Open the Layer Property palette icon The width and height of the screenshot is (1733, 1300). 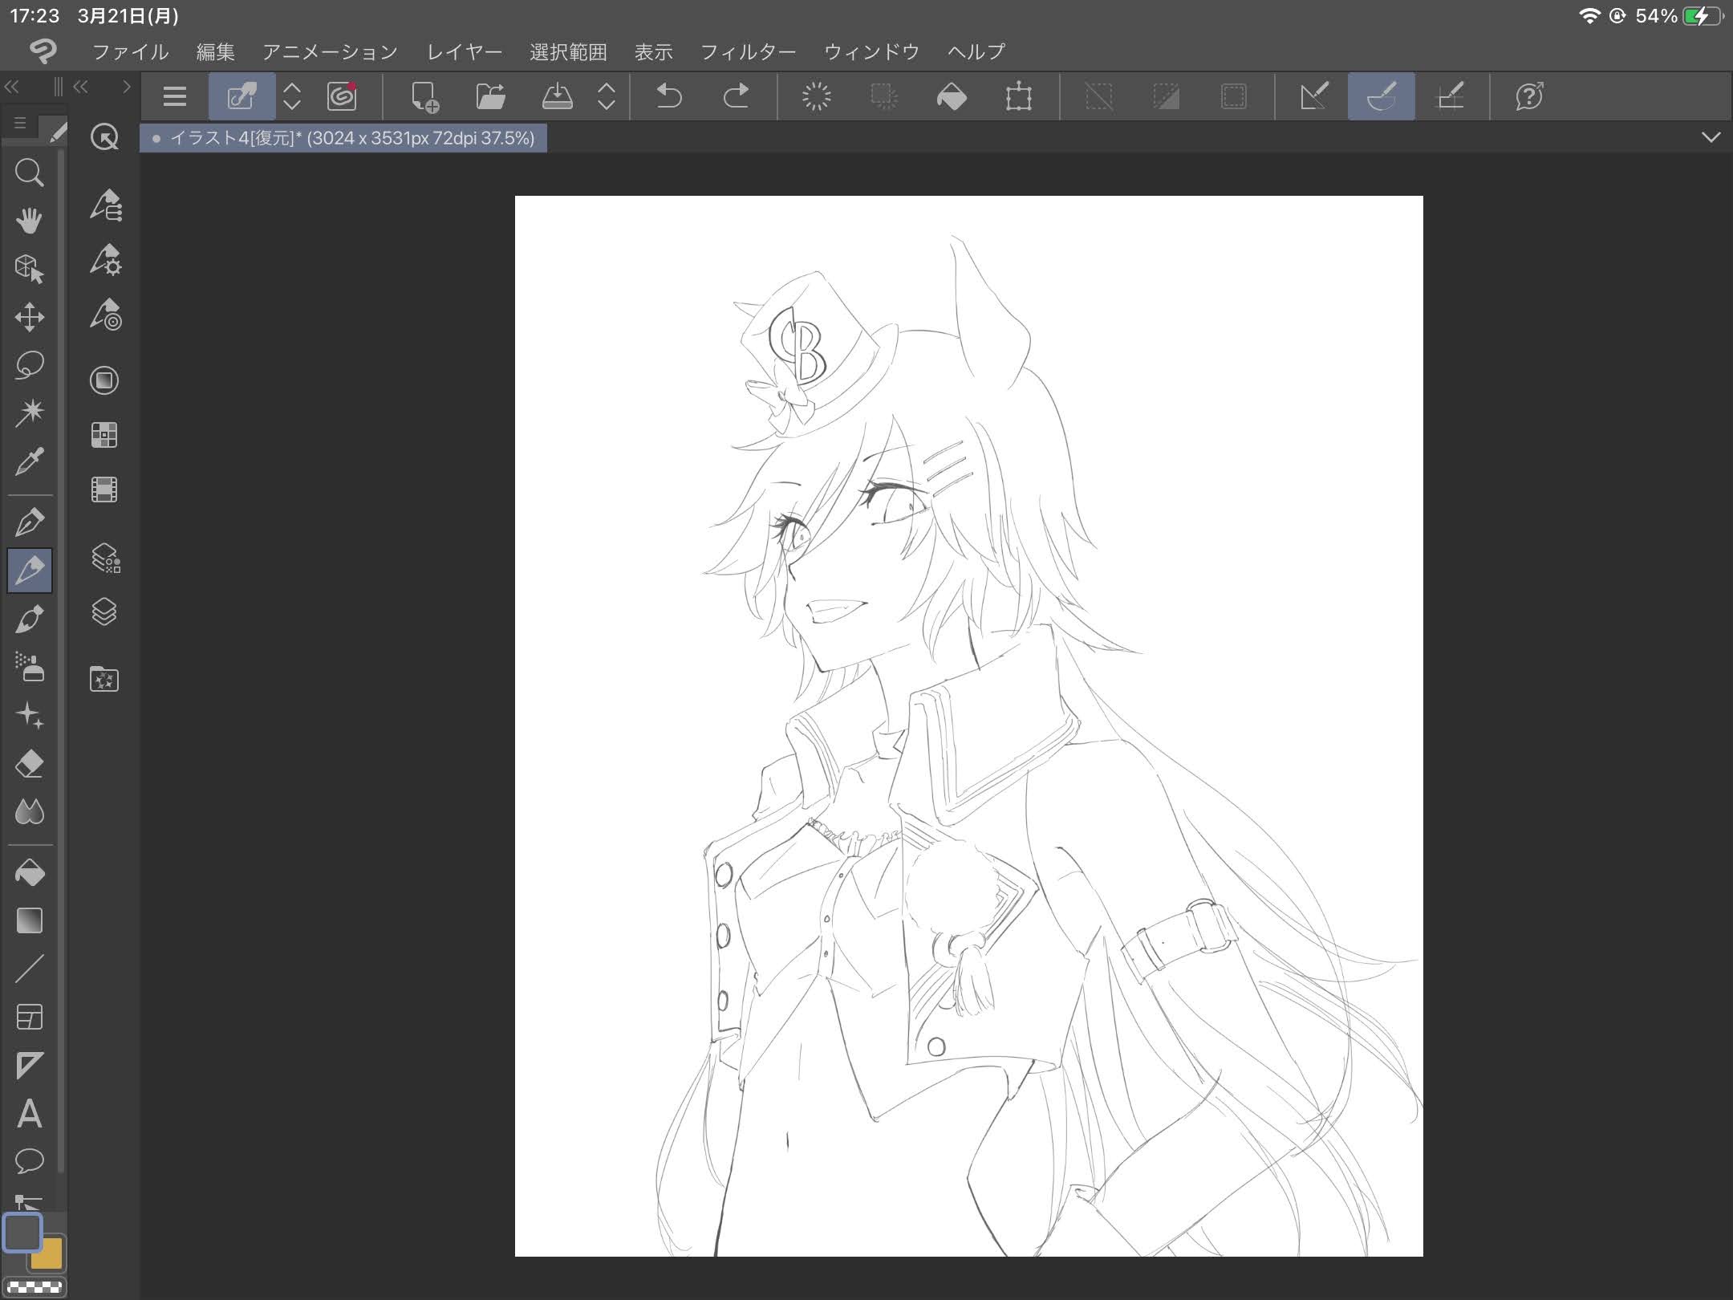[x=105, y=558]
